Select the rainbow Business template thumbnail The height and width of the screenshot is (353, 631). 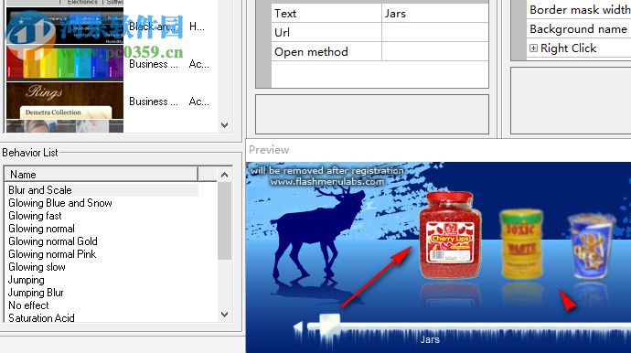click(x=65, y=63)
